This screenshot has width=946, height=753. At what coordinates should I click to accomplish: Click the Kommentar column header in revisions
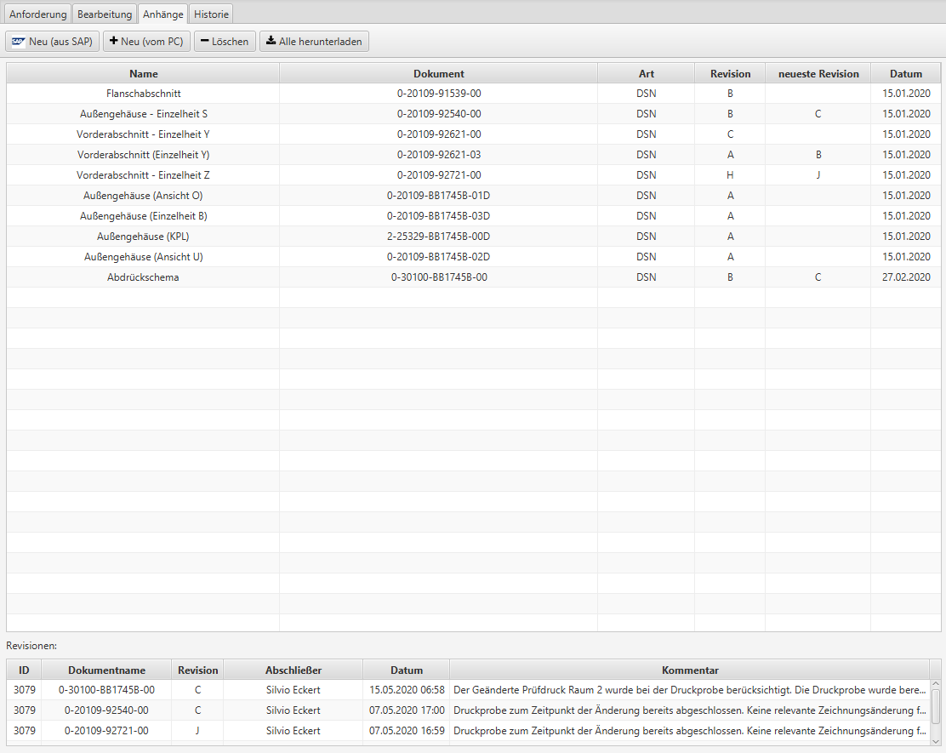pyautogui.click(x=689, y=670)
